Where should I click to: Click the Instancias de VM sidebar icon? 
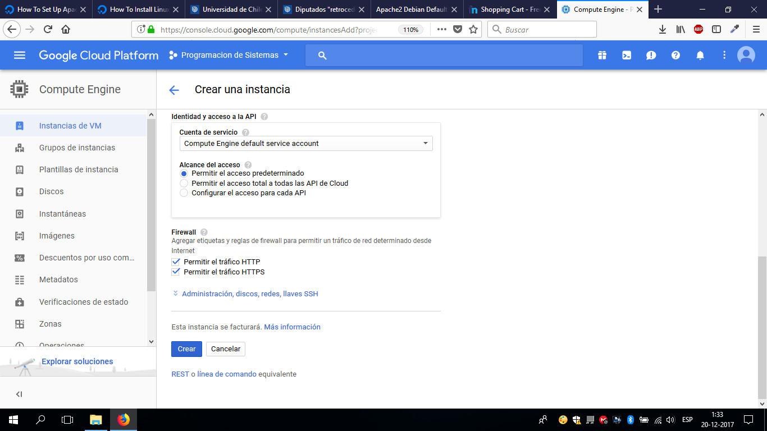[x=20, y=126]
